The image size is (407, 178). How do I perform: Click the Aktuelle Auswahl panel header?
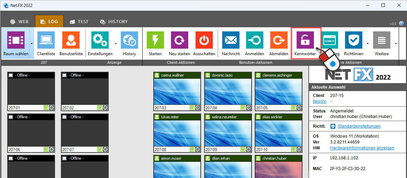tap(358, 87)
